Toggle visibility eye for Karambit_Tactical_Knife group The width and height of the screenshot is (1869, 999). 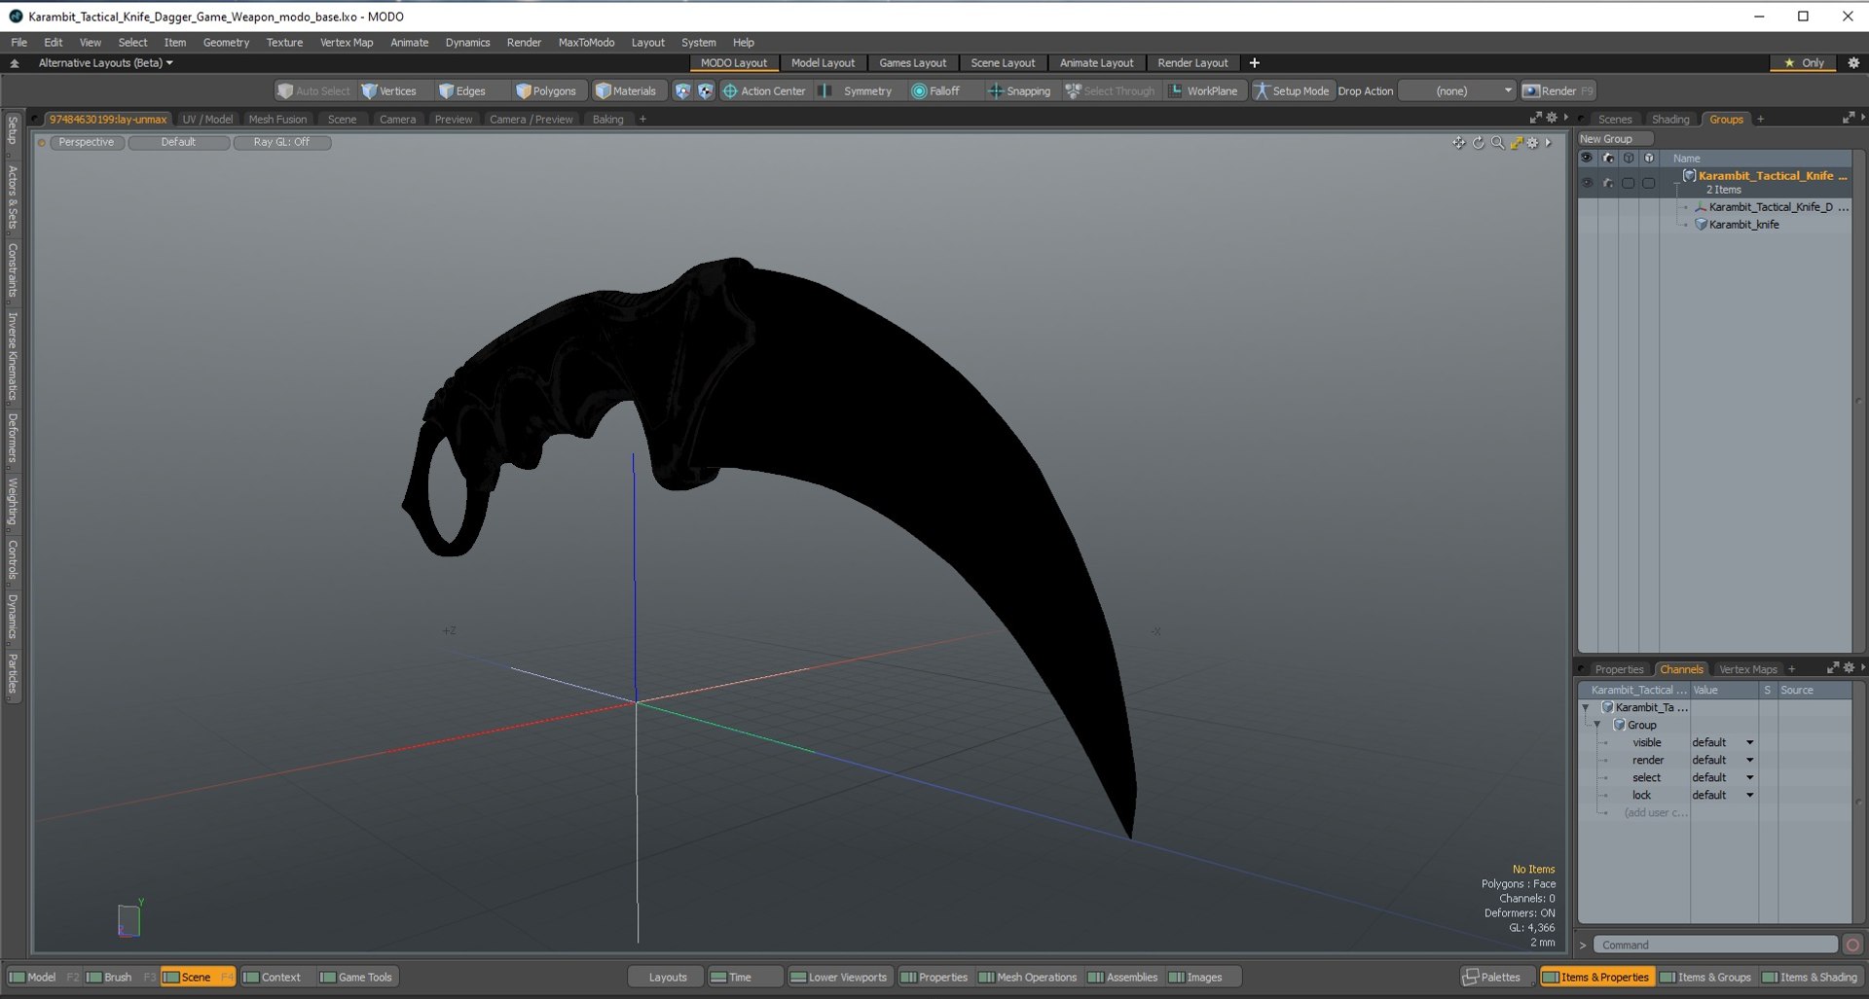[x=1588, y=183]
